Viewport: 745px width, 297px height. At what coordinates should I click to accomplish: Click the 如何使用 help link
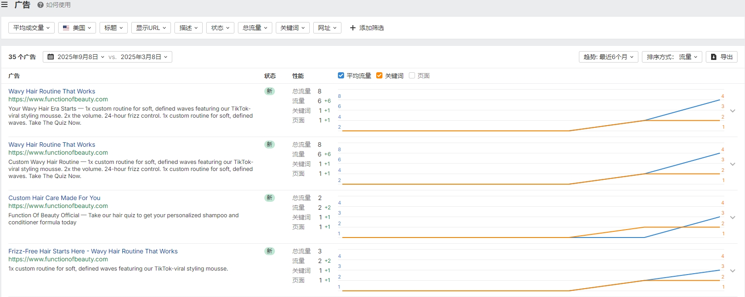54,5
